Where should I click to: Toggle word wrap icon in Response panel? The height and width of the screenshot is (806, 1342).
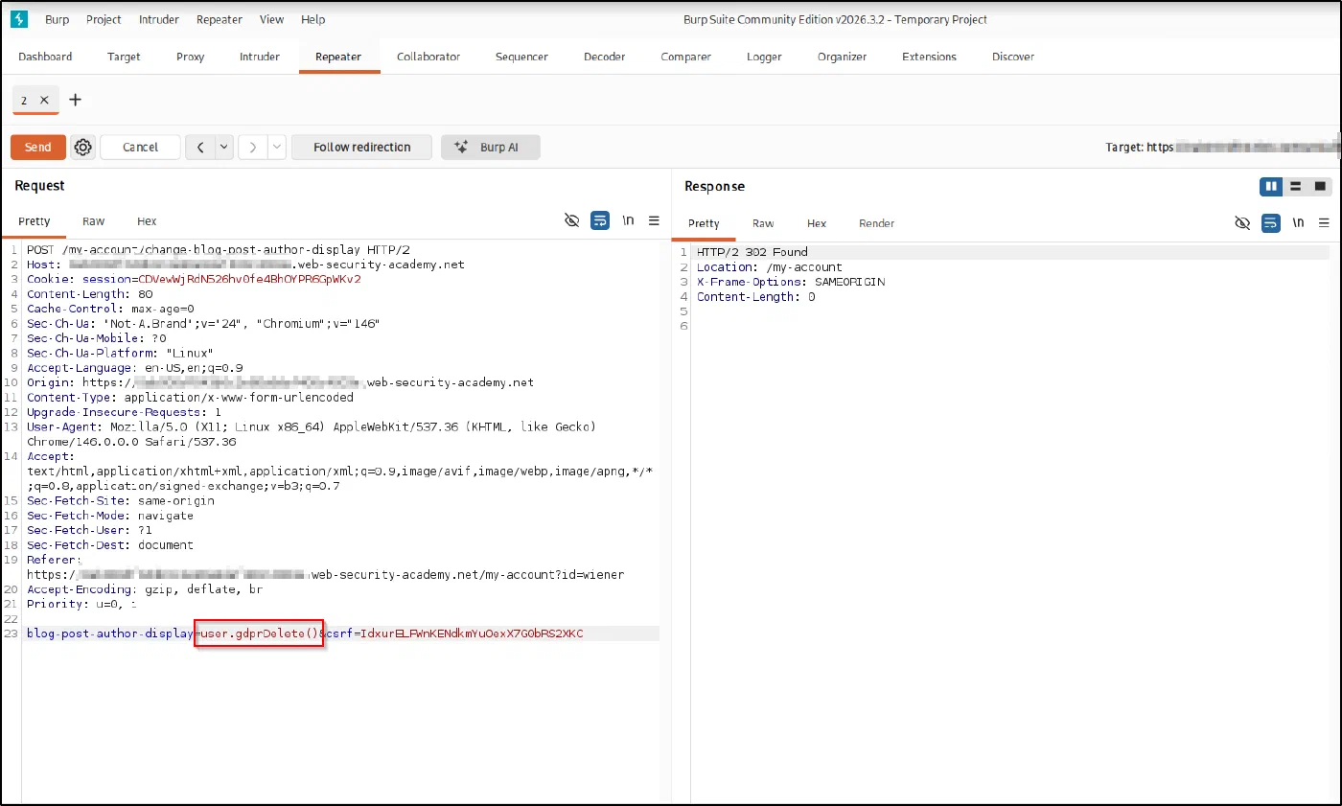click(x=1270, y=223)
